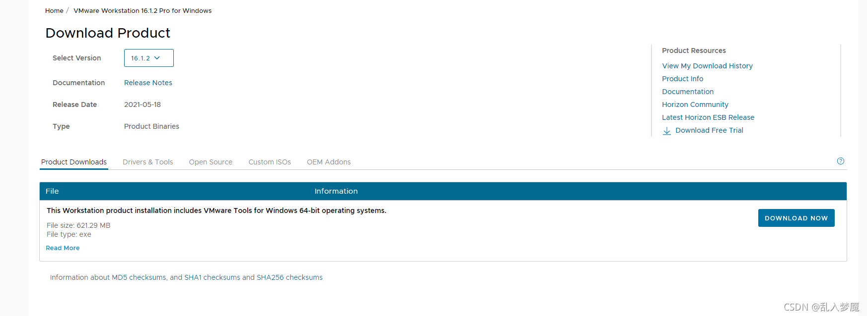Click the Product Resources heading
The image size is (867, 316).
click(694, 51)
